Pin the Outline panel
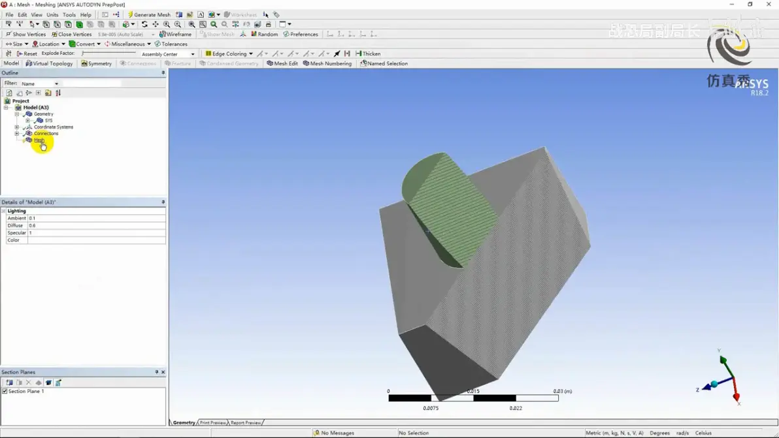This screenshot has height=438, width=779. (x=163, y=73)
